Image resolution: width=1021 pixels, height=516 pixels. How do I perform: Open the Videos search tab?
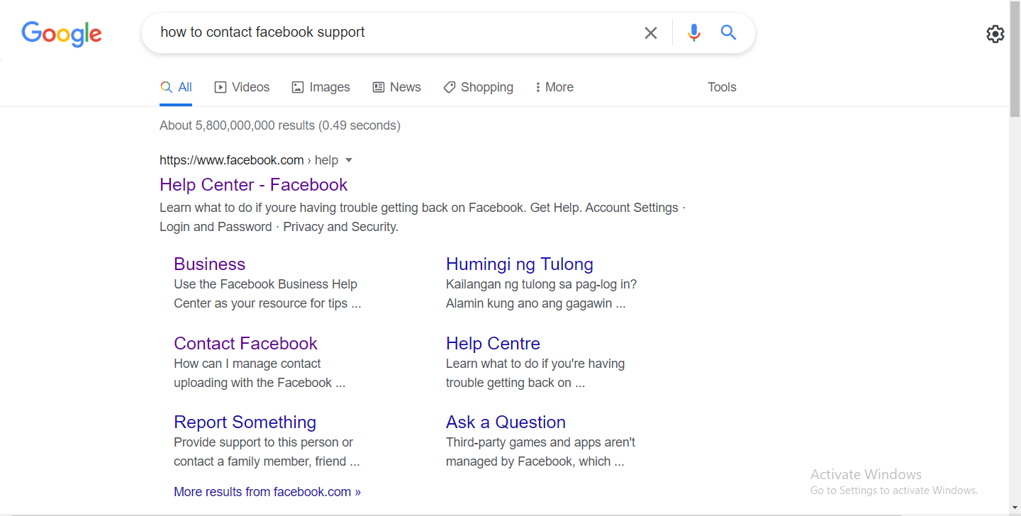click(242, 87)
